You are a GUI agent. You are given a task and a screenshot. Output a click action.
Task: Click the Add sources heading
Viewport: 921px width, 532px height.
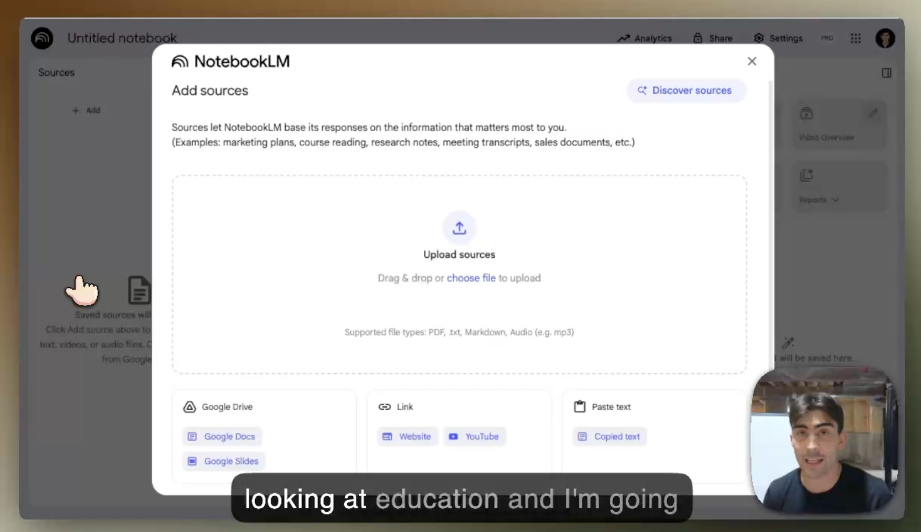coord(210,91)
